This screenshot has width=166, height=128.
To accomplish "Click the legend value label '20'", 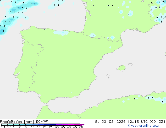I will pyautogui.click(x=45, y=127).
